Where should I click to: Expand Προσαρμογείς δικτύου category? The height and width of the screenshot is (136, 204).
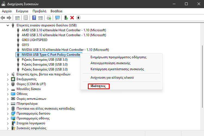click(x=8, y=114)
